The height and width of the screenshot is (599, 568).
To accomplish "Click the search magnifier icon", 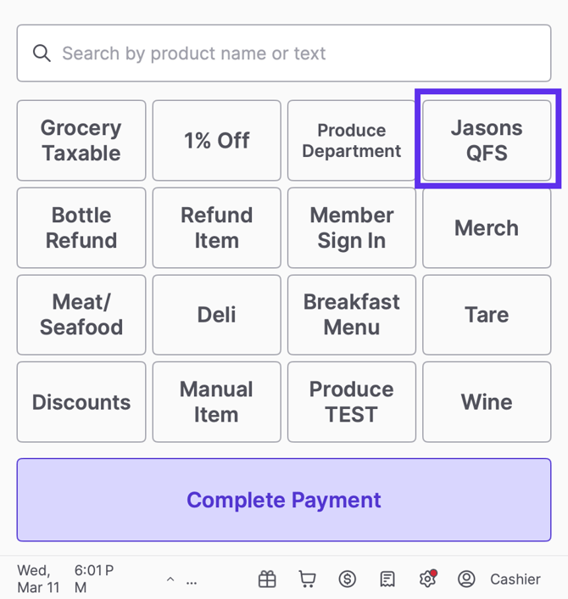I will tap(42, 53).
